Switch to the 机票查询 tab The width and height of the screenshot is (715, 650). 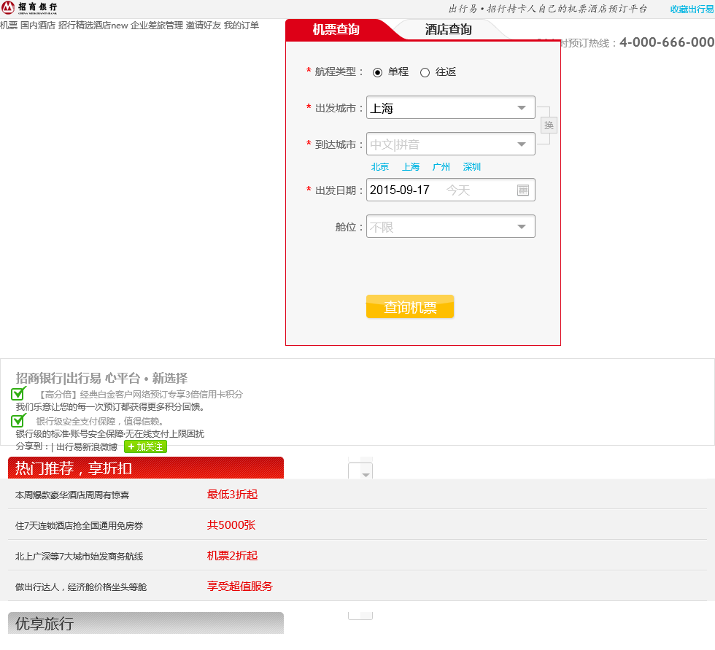tap(336, 30)
